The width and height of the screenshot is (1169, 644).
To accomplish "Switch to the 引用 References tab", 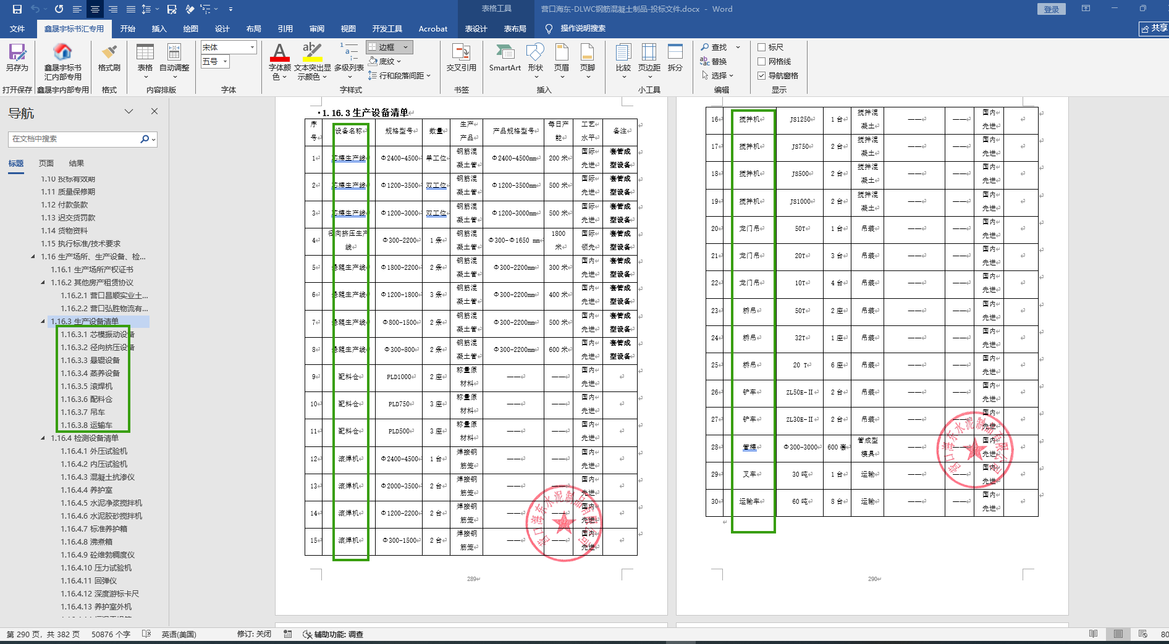I will click(285, 28).
